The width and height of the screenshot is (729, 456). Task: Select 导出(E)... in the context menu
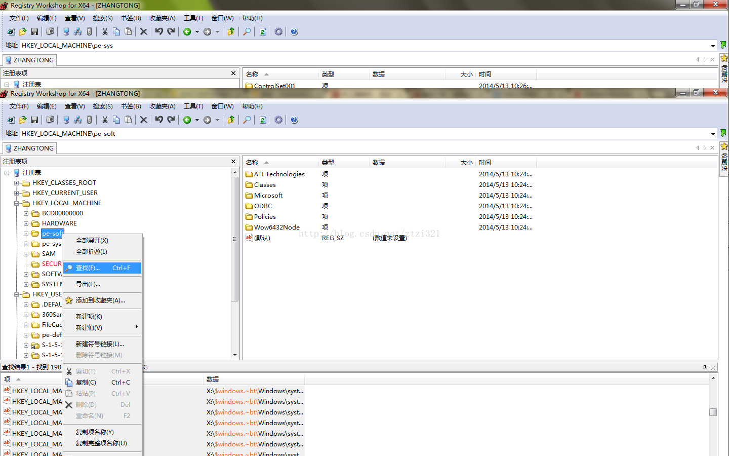[102, 284]
